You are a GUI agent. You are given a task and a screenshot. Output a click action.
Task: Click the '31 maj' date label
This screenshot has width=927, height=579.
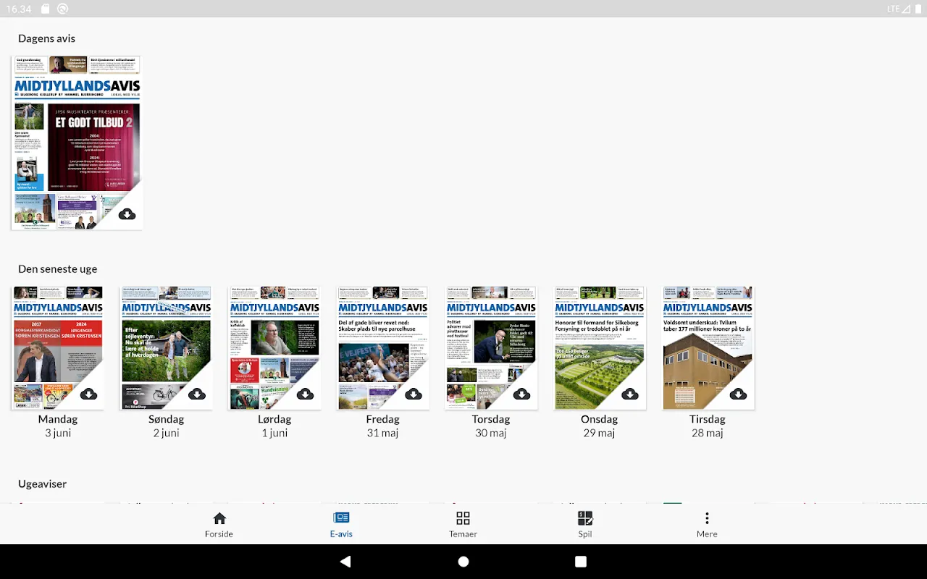coord(382,433)
